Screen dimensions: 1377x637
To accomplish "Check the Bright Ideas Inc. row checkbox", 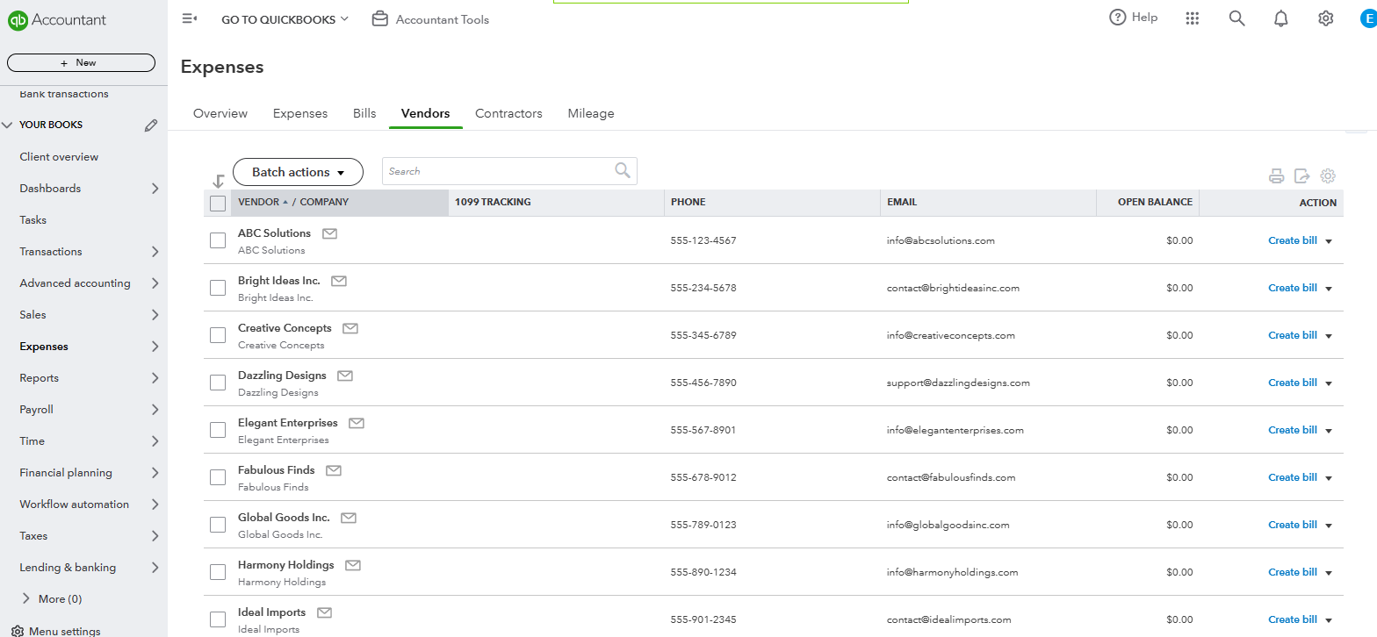I will click(x=218, y=288).
